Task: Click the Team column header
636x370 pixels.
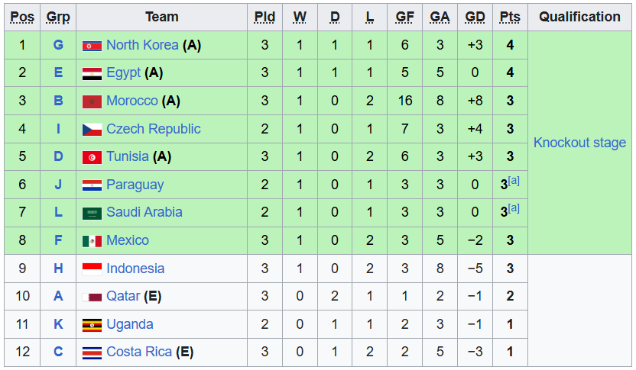Action: (162, 17)
